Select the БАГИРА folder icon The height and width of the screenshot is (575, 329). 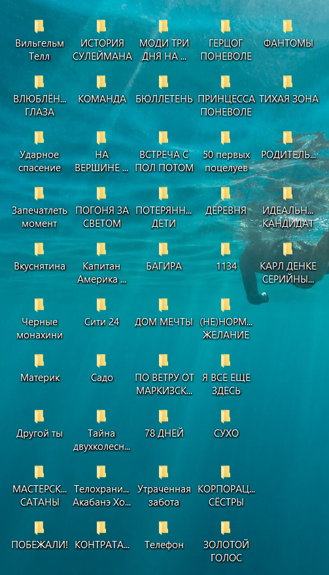(164, 249)
